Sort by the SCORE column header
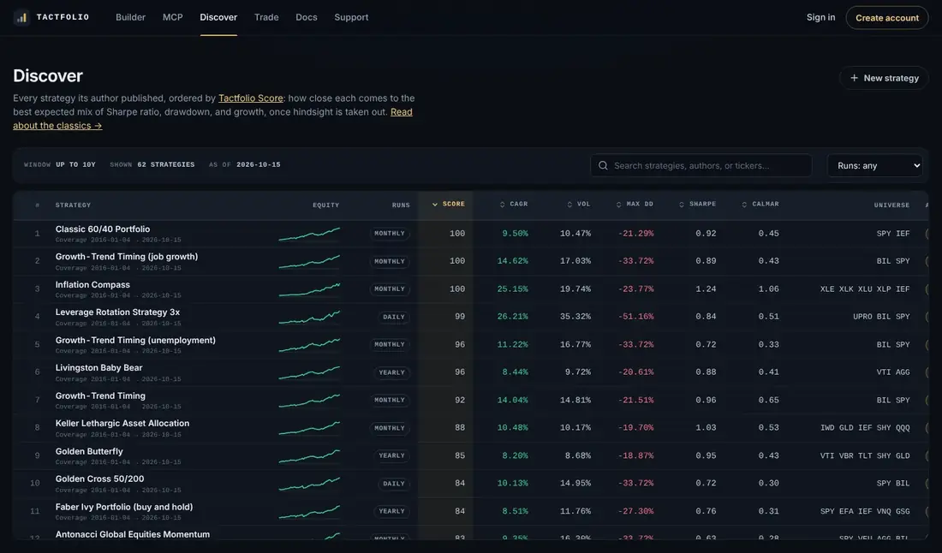Screen dimensions: 942x553 pyautogui.click(x=448, y=204)
